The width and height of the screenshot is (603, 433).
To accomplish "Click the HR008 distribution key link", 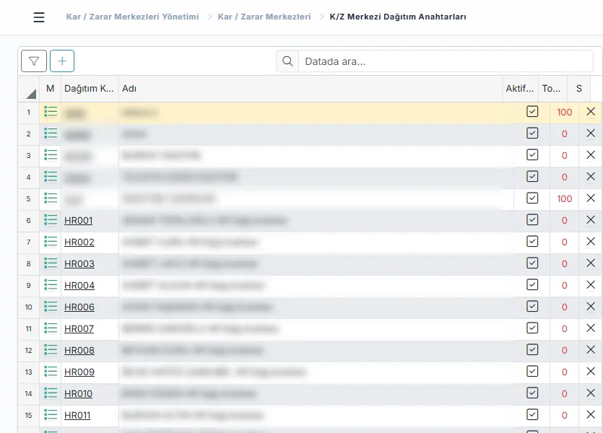I will 79,351.
